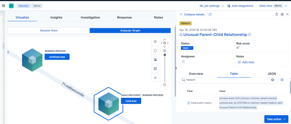Click the alert timestamp Apr 18, 2026
Image resolution: width=291 pixels, height=124 pixels.
(198, 30)
